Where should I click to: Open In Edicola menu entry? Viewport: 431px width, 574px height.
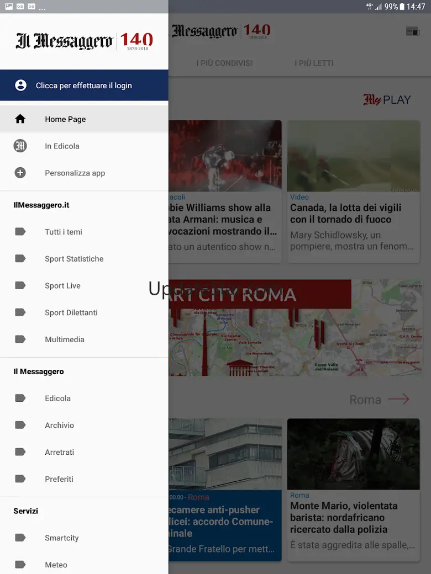tap(85, 146)
